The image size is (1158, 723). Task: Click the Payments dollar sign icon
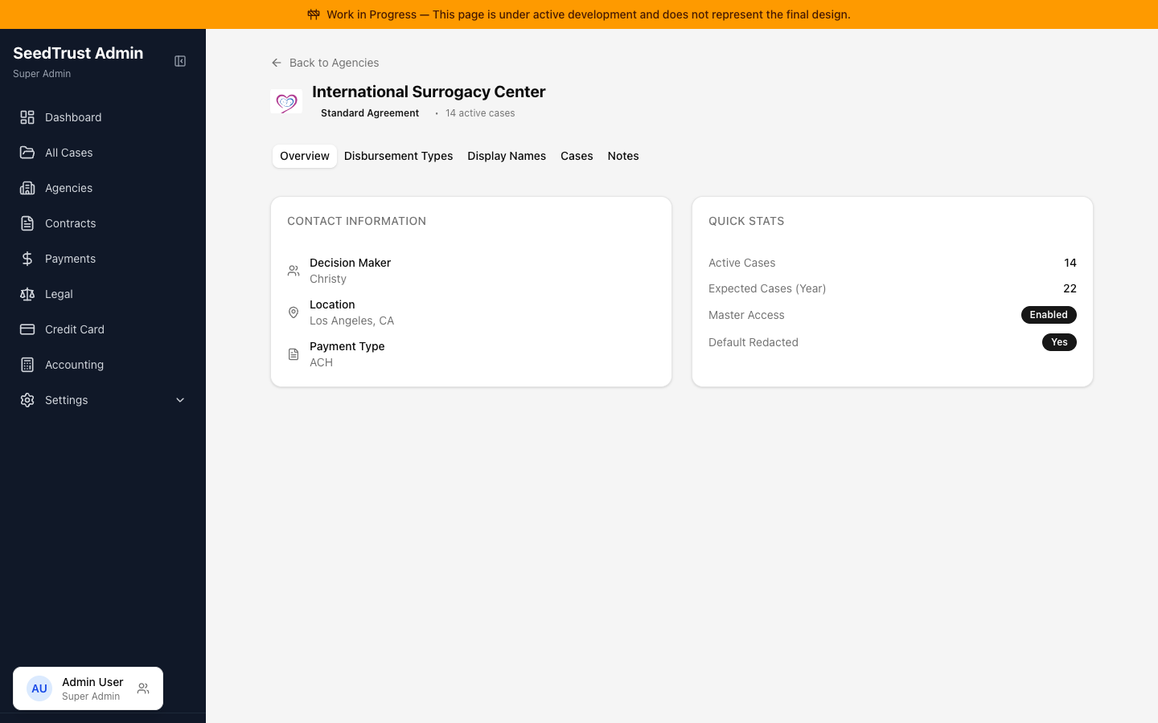click(x=27, y=259)
